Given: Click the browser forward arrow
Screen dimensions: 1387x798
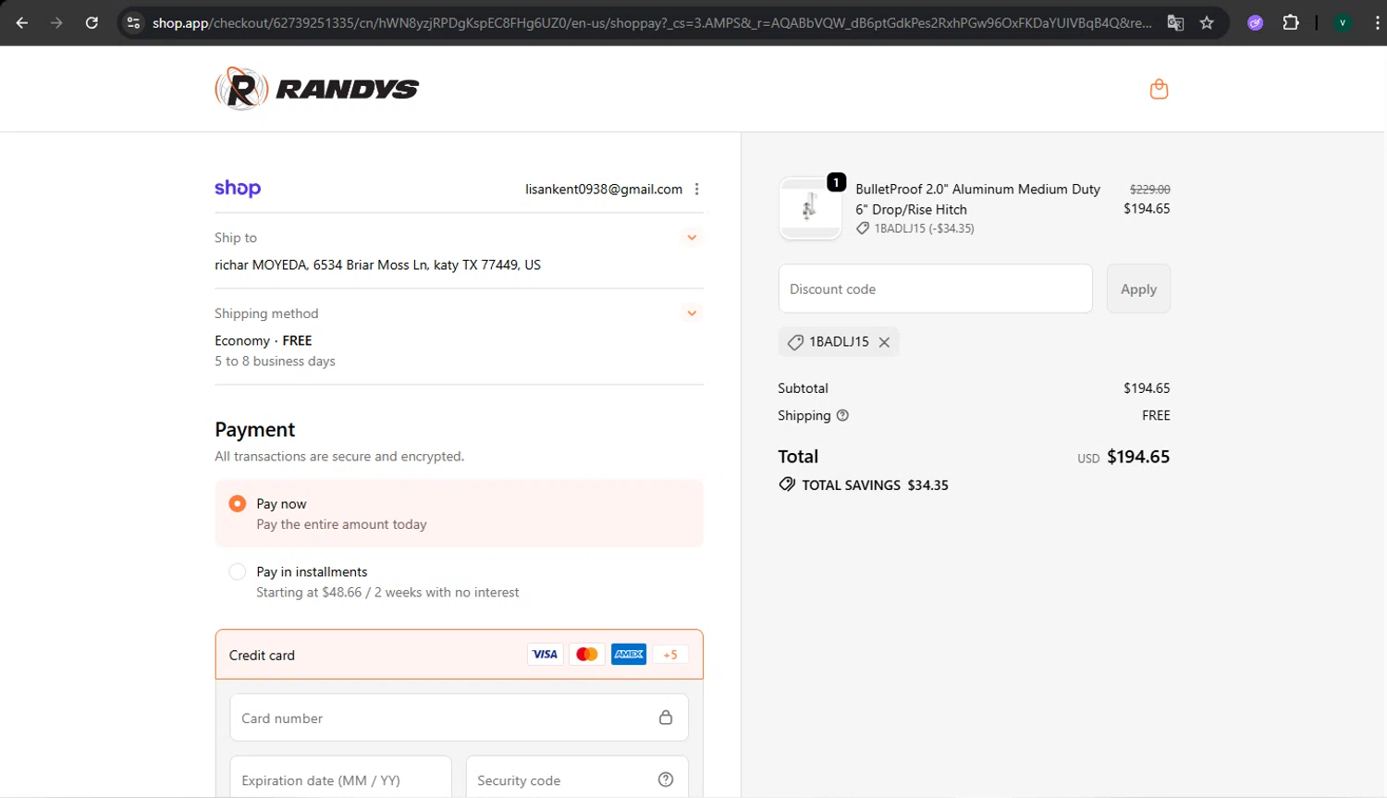Looking at the screenshot, I should point(57,23).
